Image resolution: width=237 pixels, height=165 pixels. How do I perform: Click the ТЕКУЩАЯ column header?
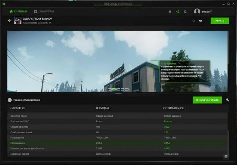point(102,108)
